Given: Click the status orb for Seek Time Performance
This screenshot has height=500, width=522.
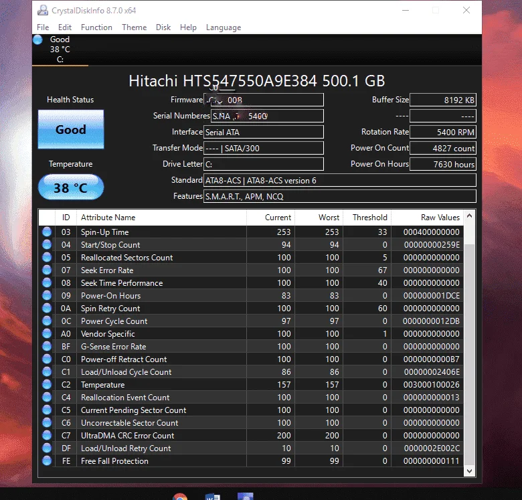Looking at the screenshot, I should [47, 282].
